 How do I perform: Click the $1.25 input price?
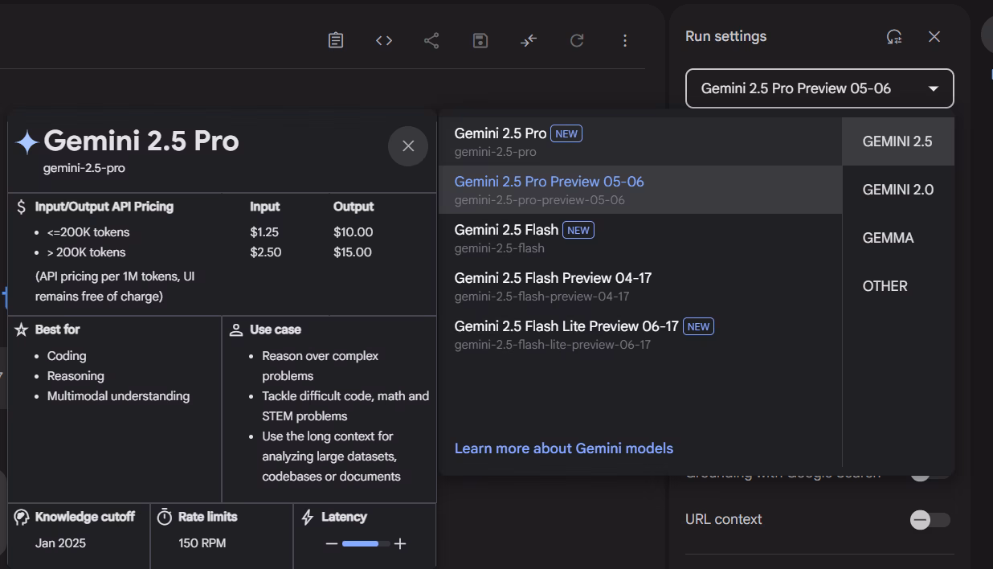click(264, 232)
